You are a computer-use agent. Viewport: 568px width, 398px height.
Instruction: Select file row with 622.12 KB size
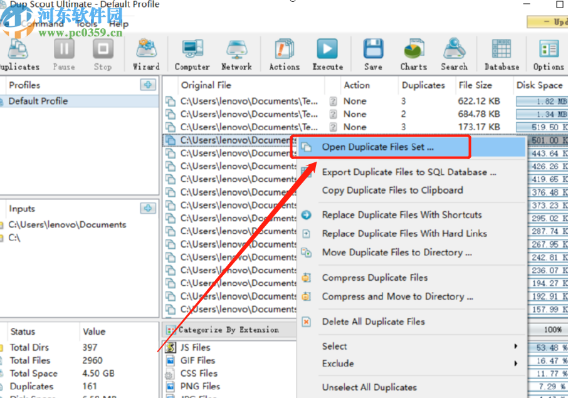(x=365, y=101)
